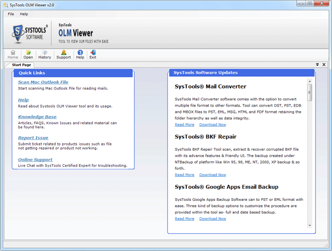Click the Home toolbar icon

[13, 54]
